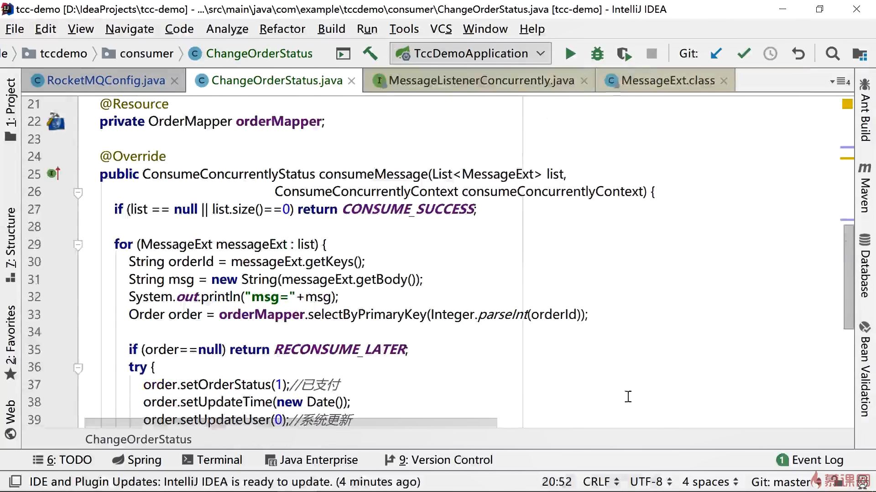Viewport: 876px width, 492px height.
Task: Run with coverage icon
Action: (624, 54)
